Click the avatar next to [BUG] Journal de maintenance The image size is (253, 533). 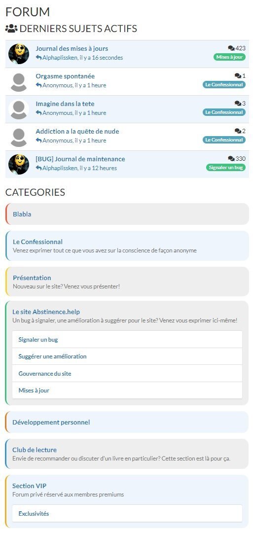[19, 164]
